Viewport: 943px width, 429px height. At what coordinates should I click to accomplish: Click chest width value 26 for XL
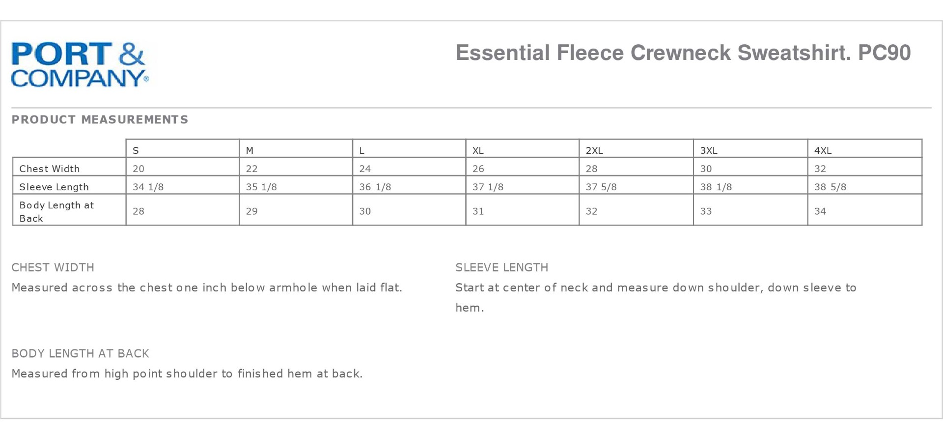[478, 169]
